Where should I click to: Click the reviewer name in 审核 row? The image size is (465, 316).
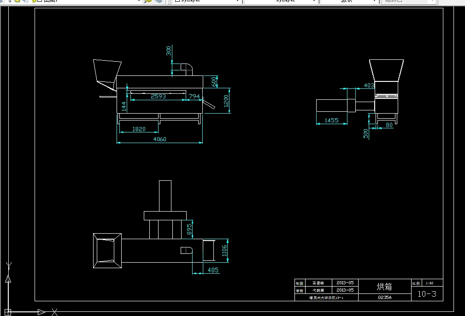pyautogui.click(x=318, y=290)
